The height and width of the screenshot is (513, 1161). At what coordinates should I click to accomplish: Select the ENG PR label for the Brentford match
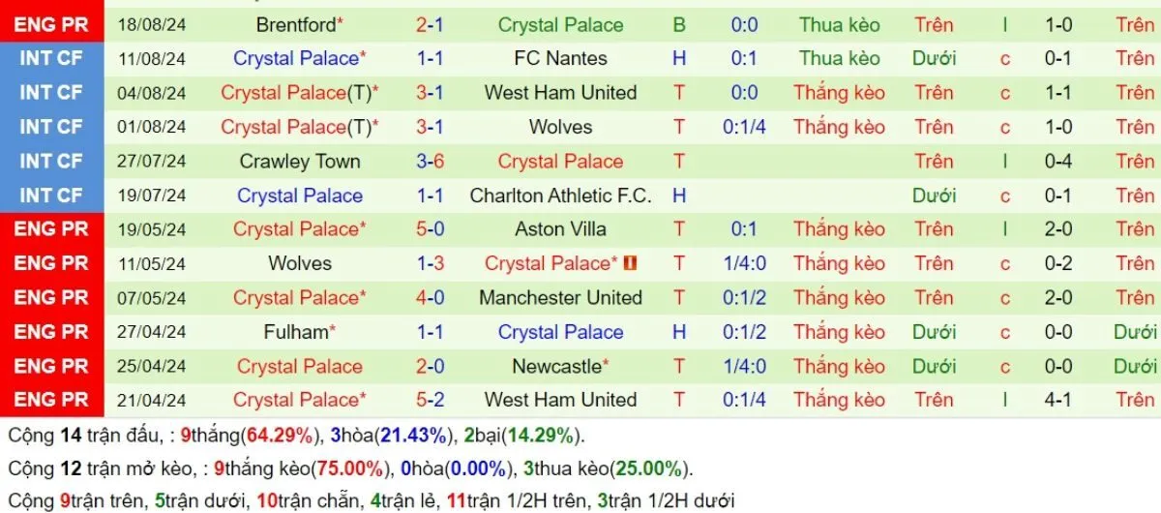tap(51, 24)
